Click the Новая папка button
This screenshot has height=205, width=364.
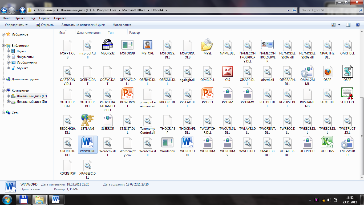coord(122,25)
